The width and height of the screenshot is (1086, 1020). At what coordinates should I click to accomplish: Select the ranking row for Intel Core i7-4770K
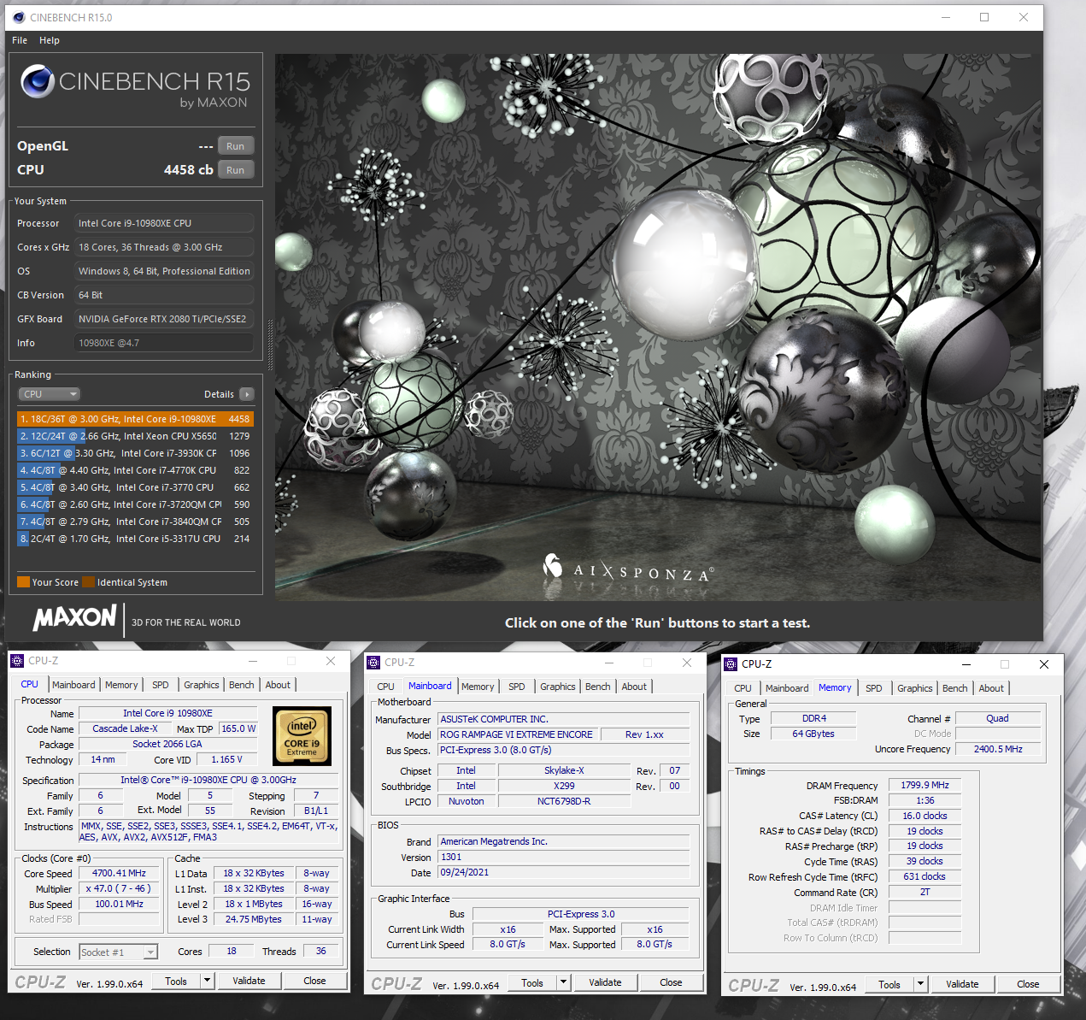135,470
